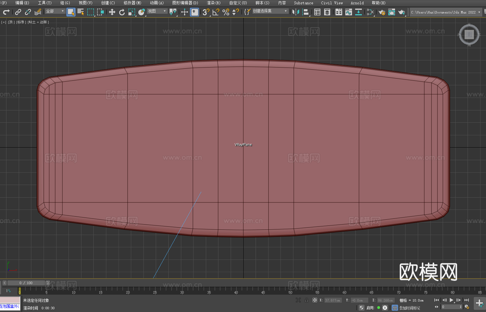Open the Arnold menu
This screenshot has width=486, height=312.
point(357,3)
